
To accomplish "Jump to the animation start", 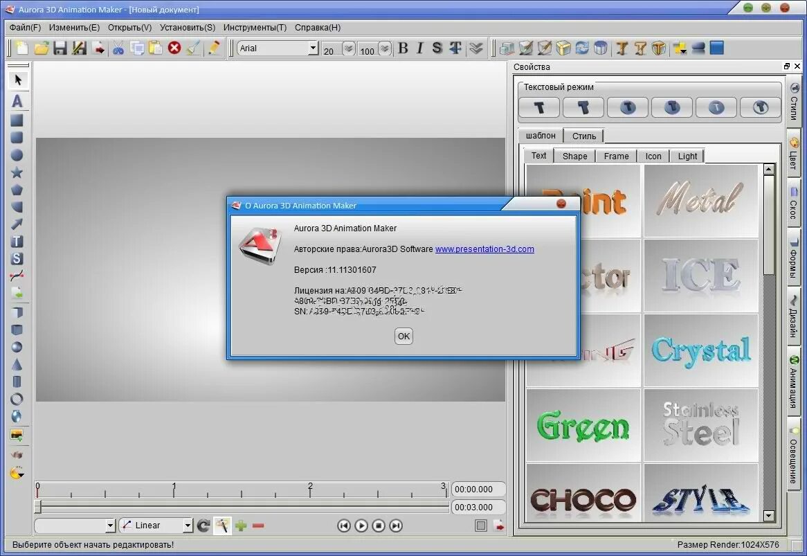I will click(344, 526).
